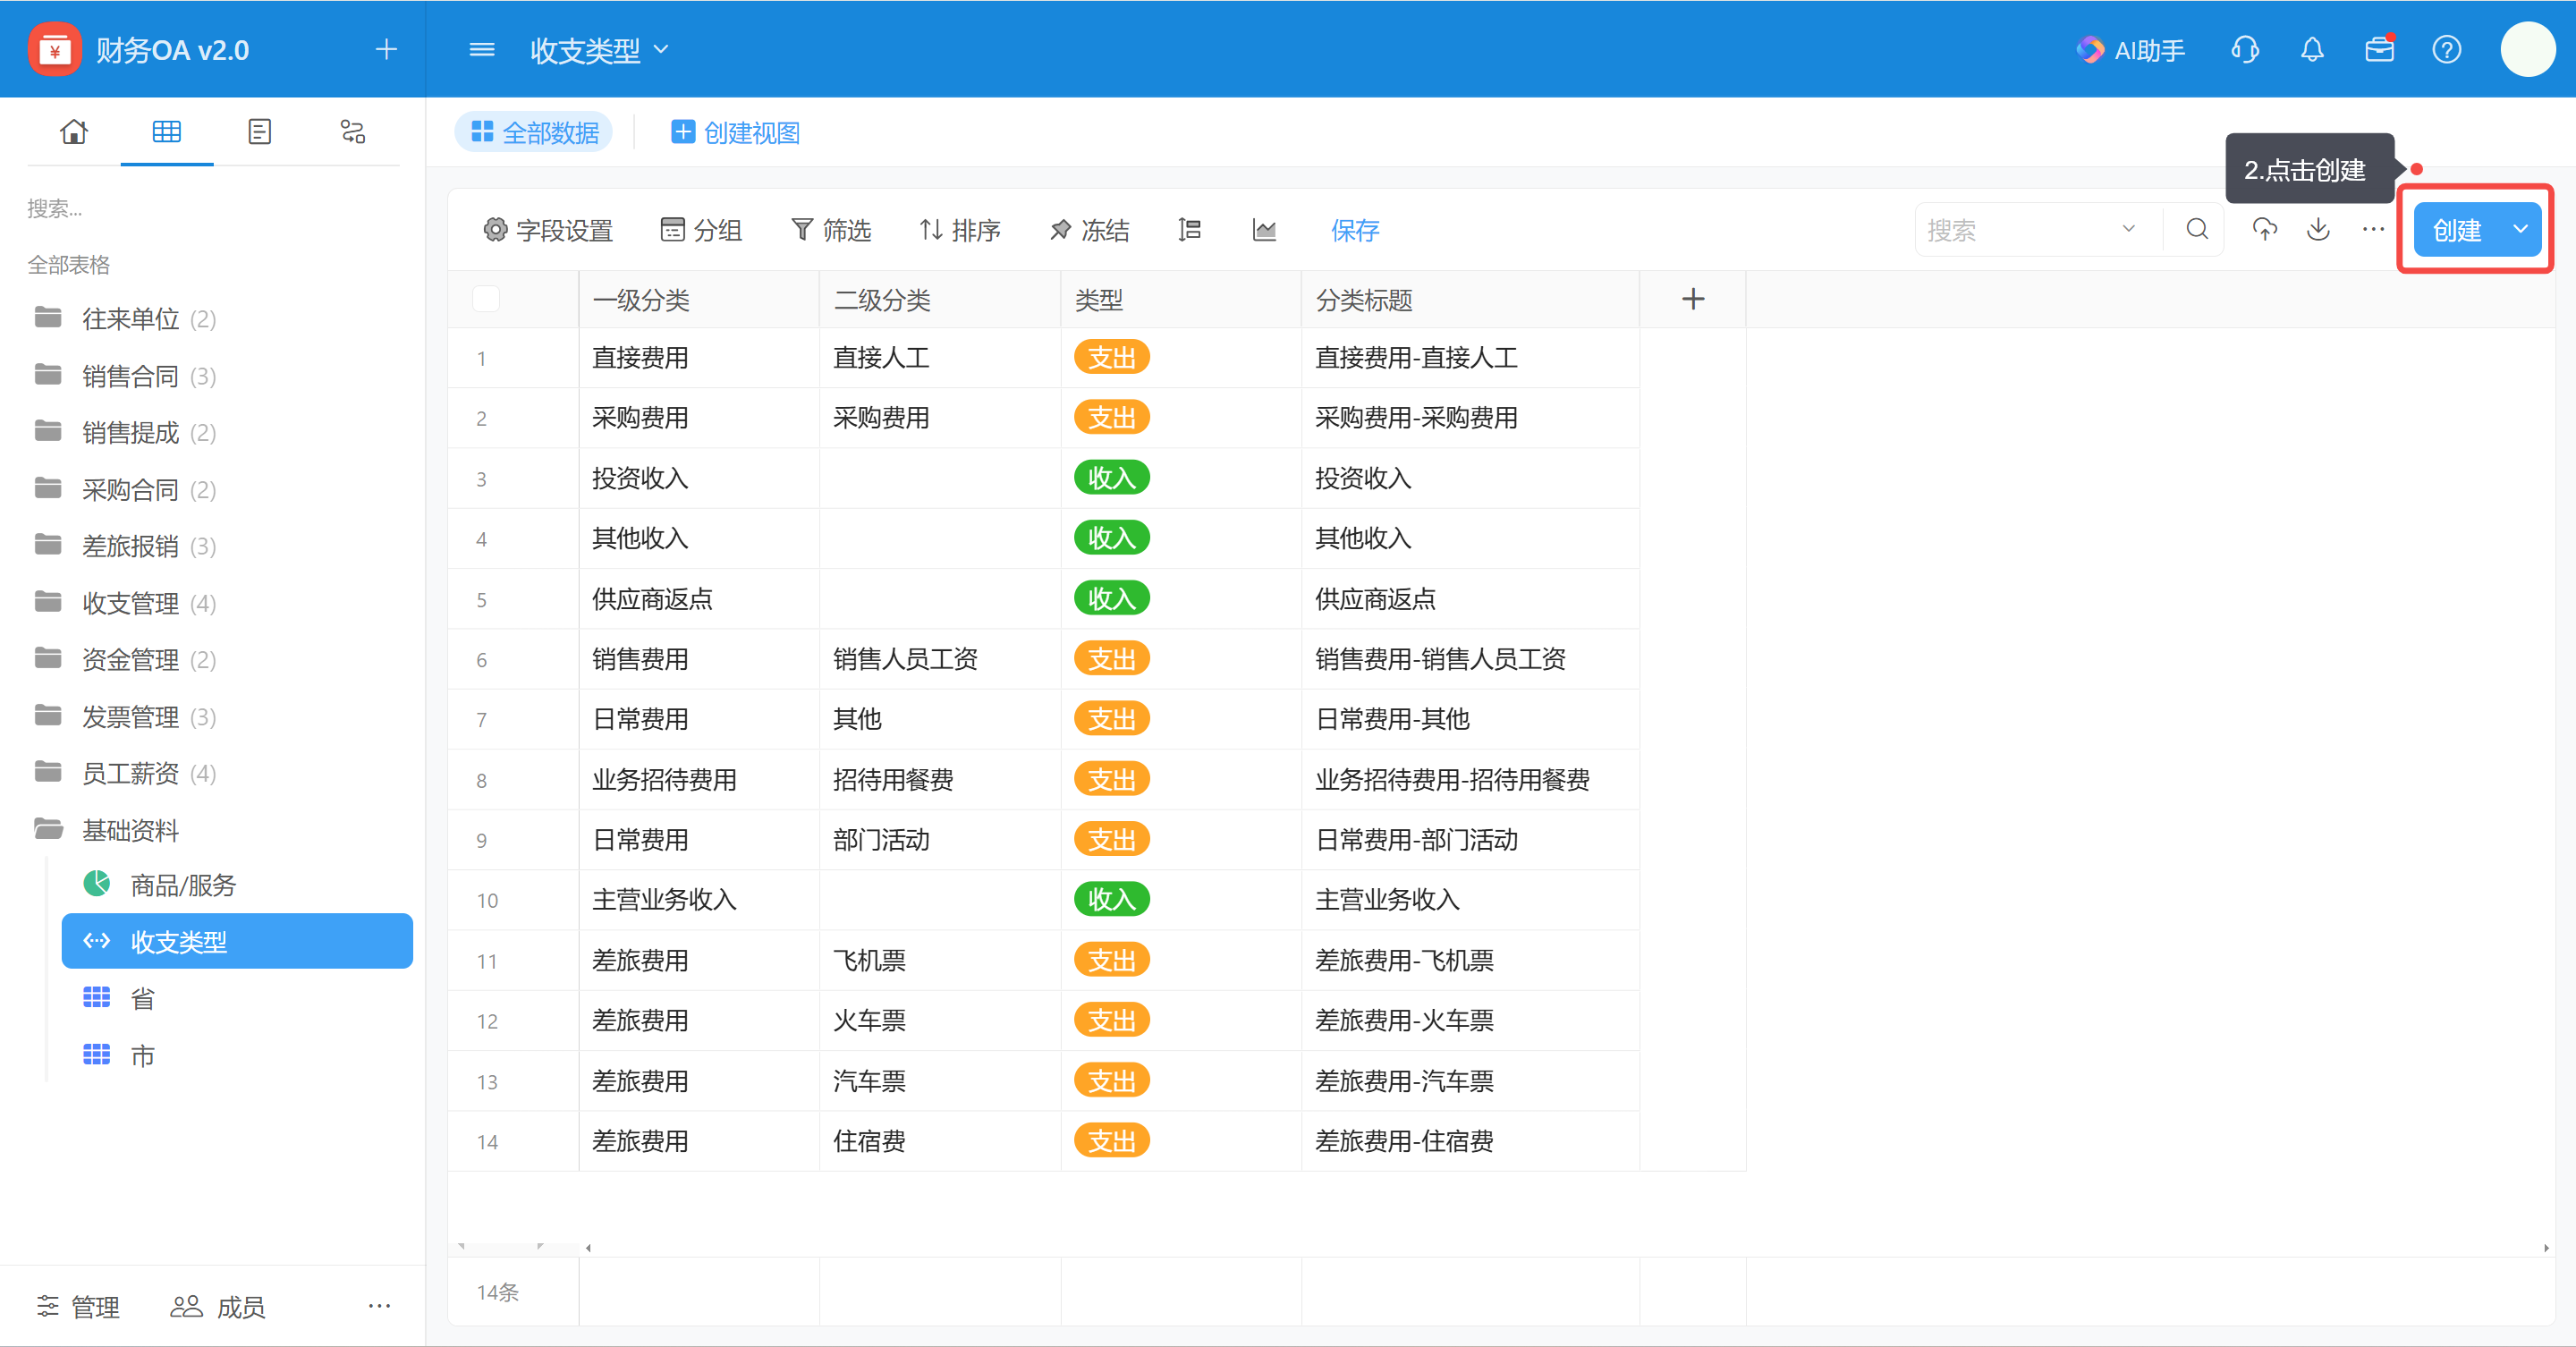Image resolution: width=2576 pixels, height=1347 pixels.
Task: Open the 省 table
Action: 237,998
